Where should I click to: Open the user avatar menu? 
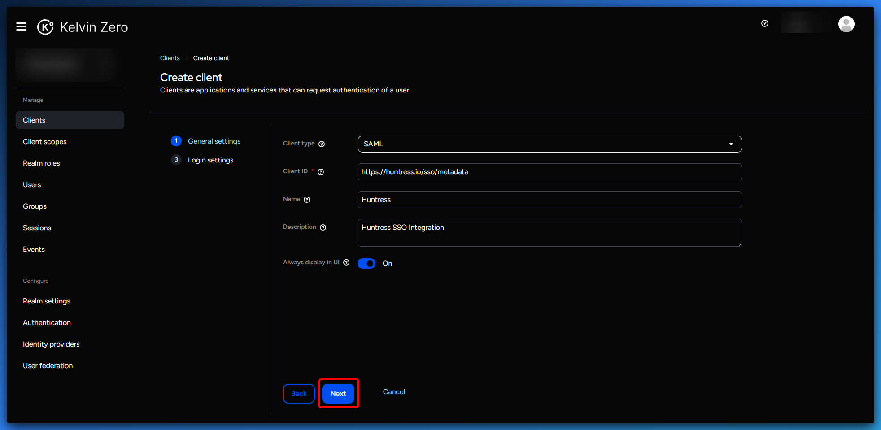coord(846,24)
